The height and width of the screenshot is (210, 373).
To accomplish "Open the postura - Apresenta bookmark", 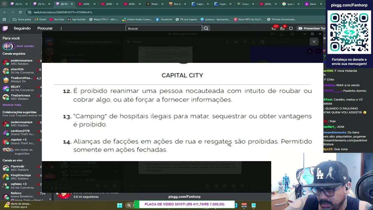I will 215,20.
